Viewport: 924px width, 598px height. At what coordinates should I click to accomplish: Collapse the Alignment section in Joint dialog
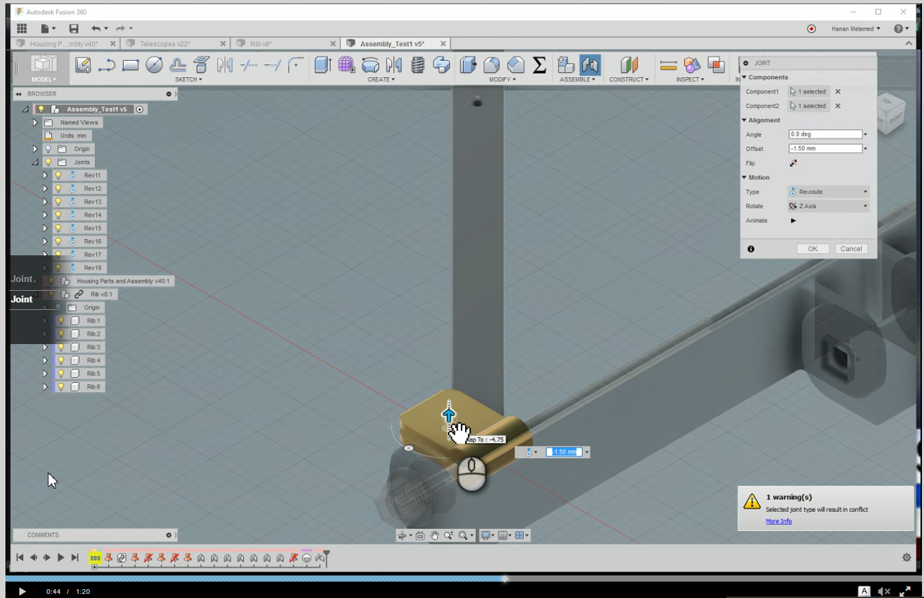(x=744, y=120)
